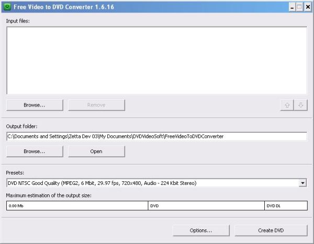The image size is (314, 244).
Task: Select the DVD NTSC Good Quality preset box
Action: 152,183
